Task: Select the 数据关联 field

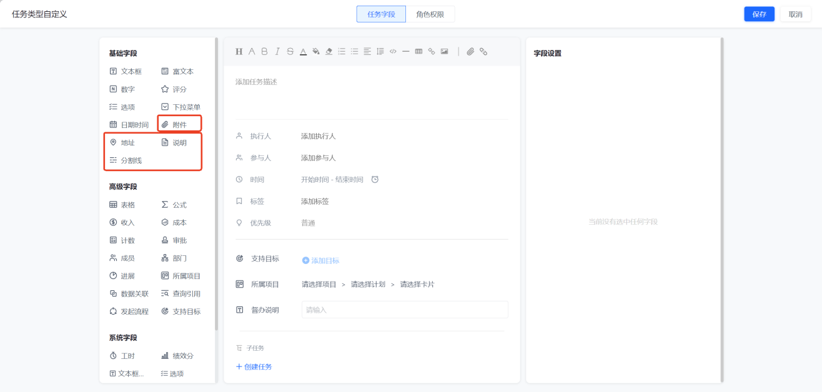Action: tap(129, 294)
